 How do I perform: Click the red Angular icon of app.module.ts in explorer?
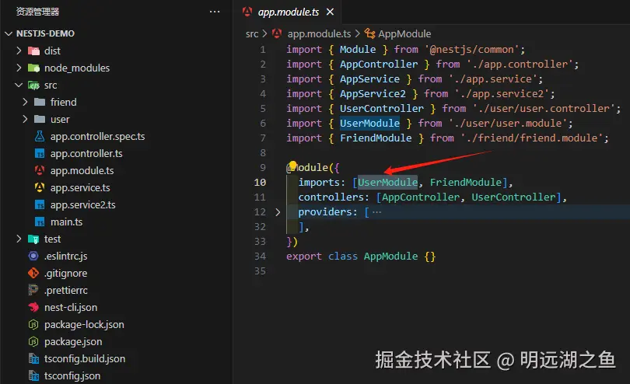(x=40, y=170)
